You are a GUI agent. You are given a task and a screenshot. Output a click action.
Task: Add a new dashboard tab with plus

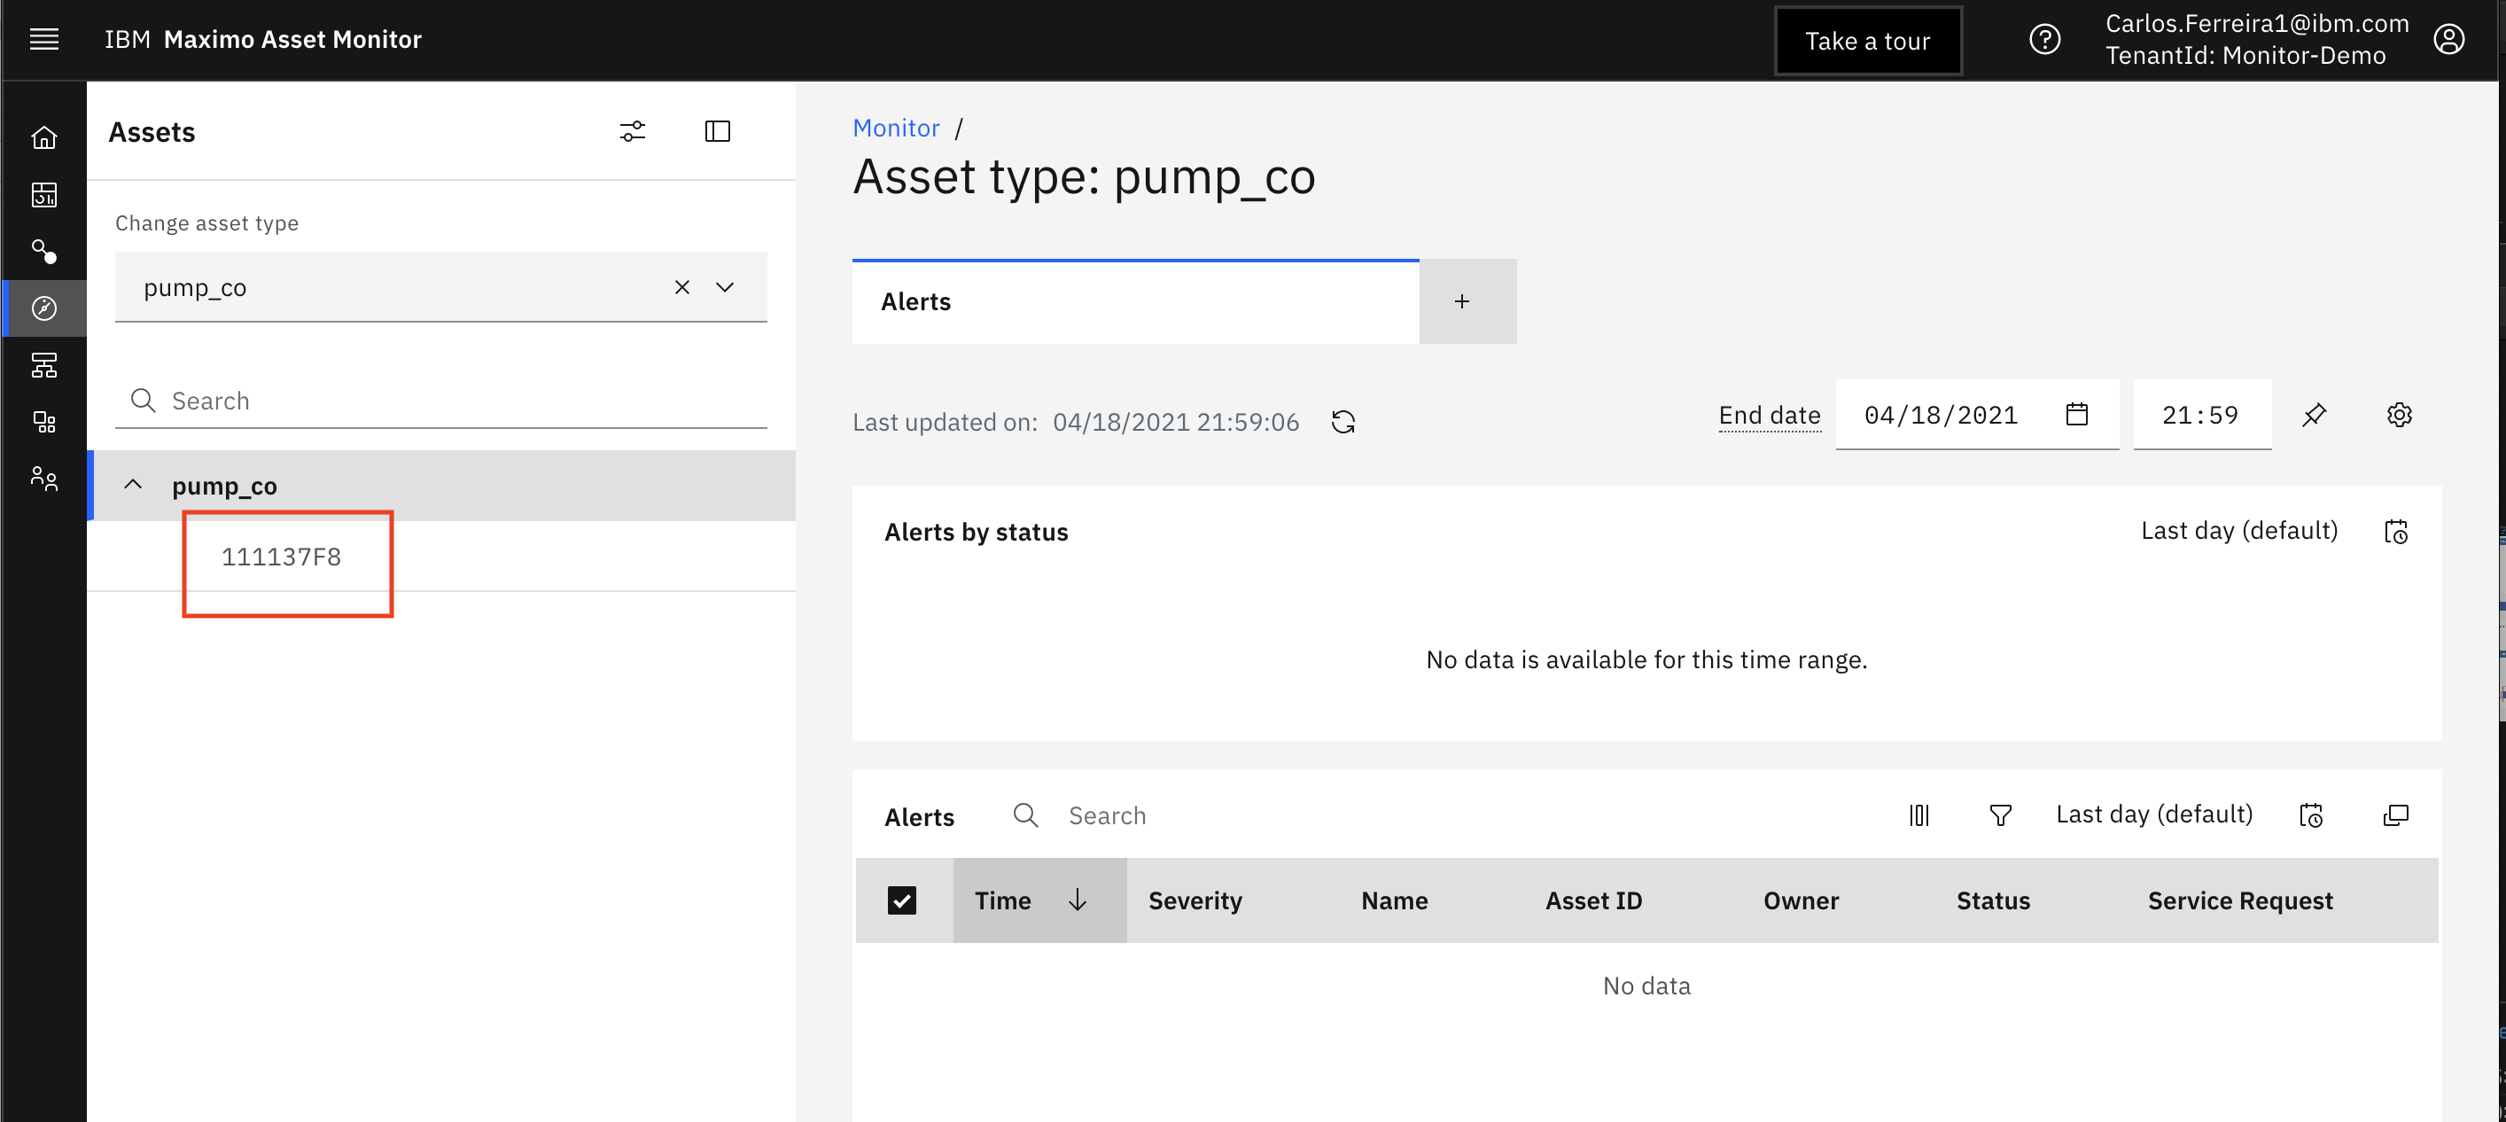click(x=1461, y=301)
